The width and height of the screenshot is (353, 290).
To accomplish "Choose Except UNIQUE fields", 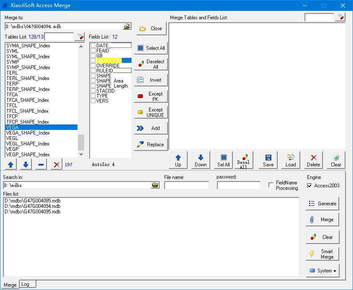I will [151, 112].
